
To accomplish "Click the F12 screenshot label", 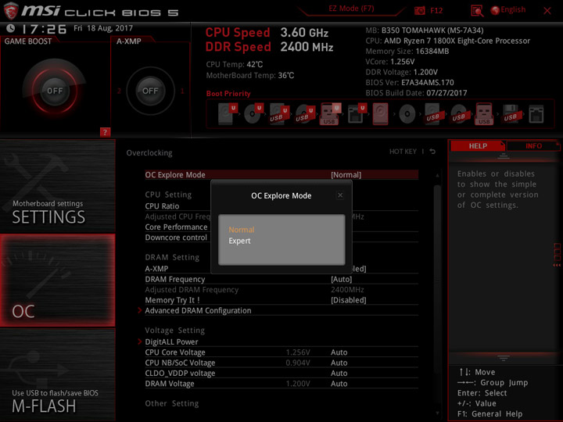I will [x=436, y=10].
